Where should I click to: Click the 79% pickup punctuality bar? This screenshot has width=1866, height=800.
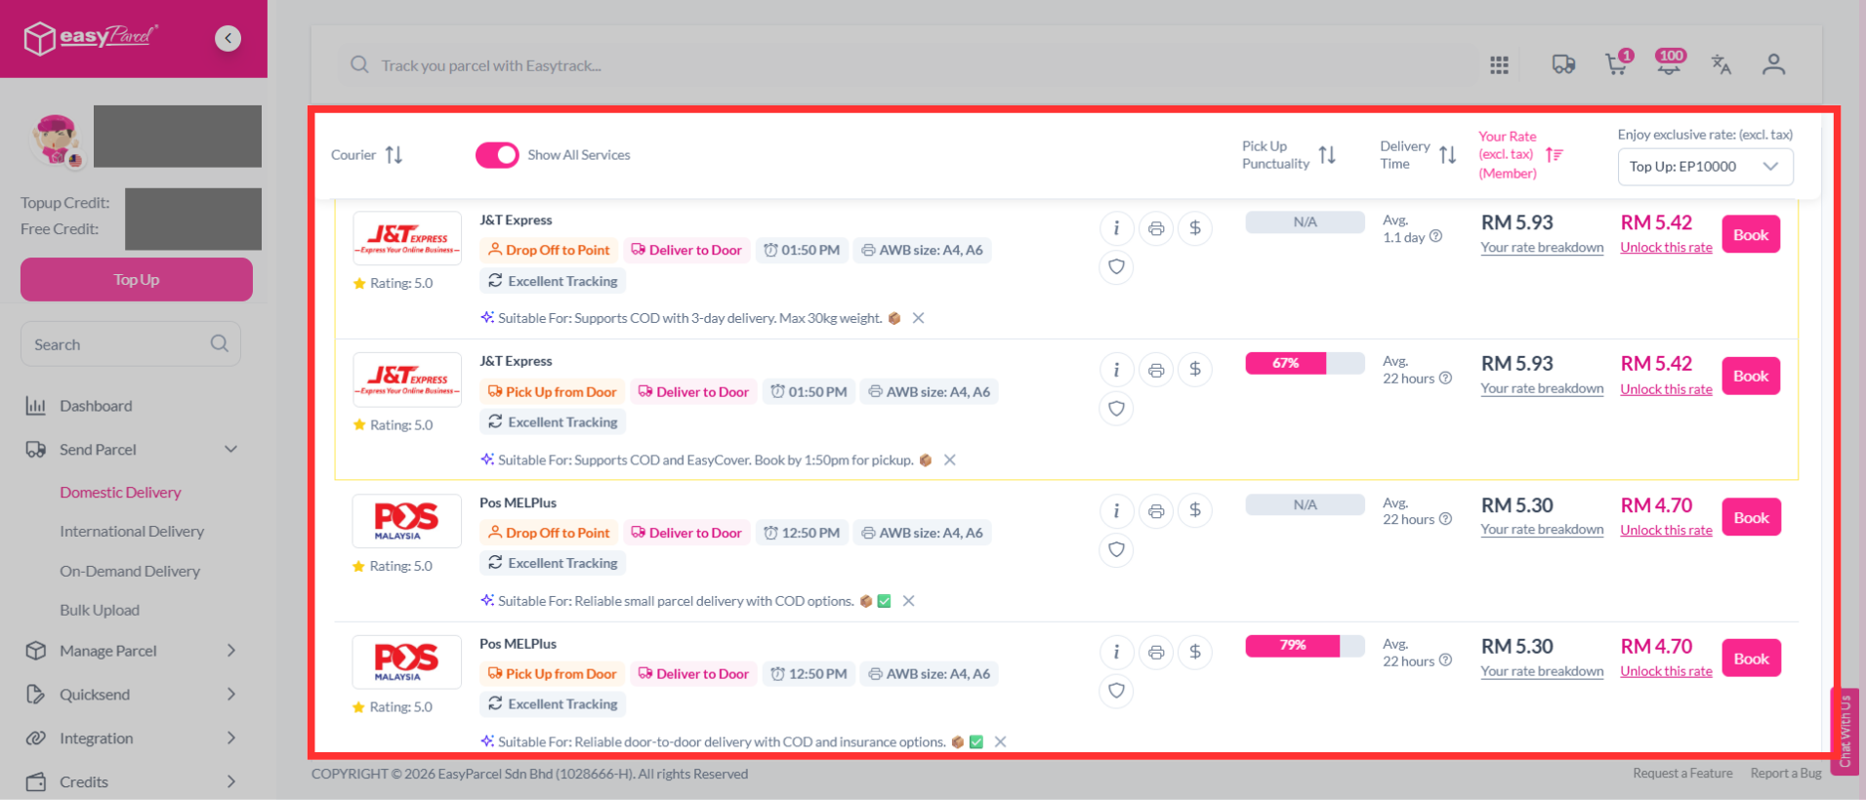point(1305,645)
